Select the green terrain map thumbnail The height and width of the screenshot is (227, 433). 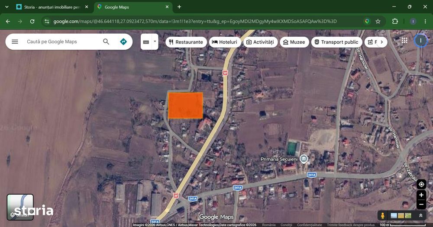tap(407, 216)
